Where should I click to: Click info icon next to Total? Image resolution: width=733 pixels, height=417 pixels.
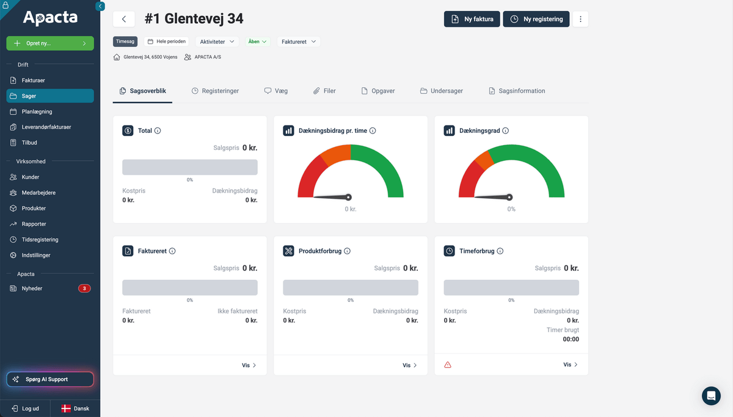click(x=158, y=130)
